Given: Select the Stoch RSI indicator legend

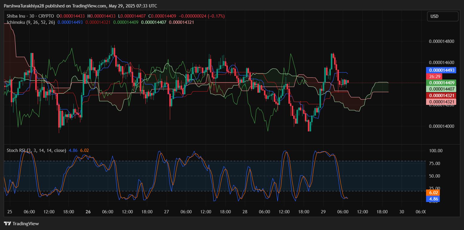Looking at the screenshot, I should pyautogui.click(x=36, y=150).
